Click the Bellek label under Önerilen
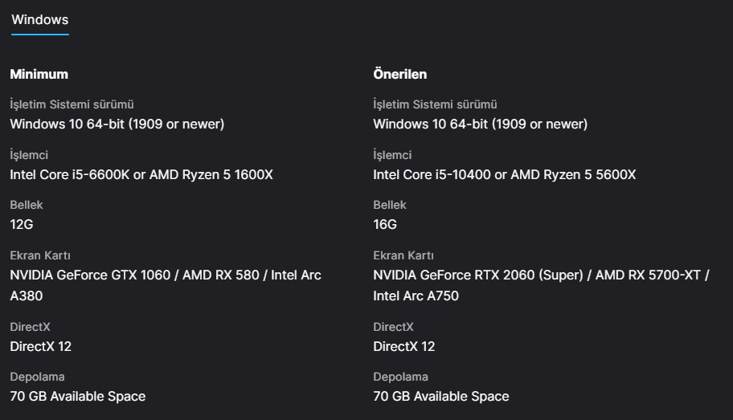Image resolution: width=733 pixels, height=420 pixels. [390, 205]
